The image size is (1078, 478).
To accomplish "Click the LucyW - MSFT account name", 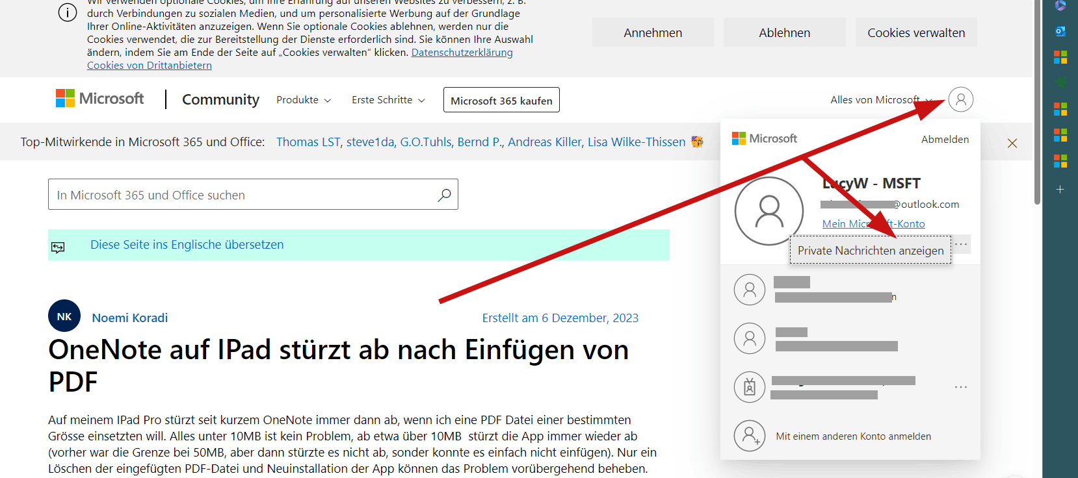I will coord(871,183).
